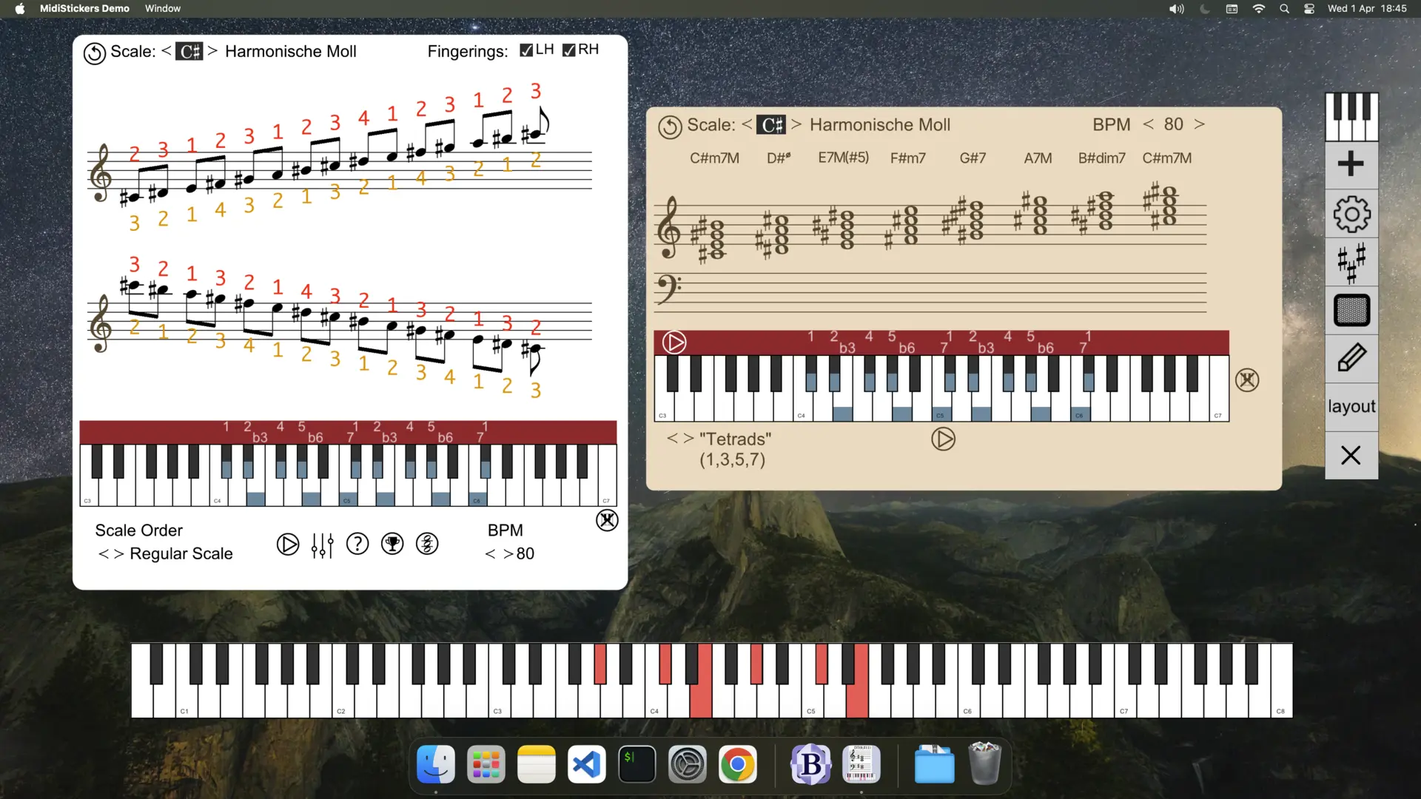Play the Tetrads chord progression

pos(944,439)
